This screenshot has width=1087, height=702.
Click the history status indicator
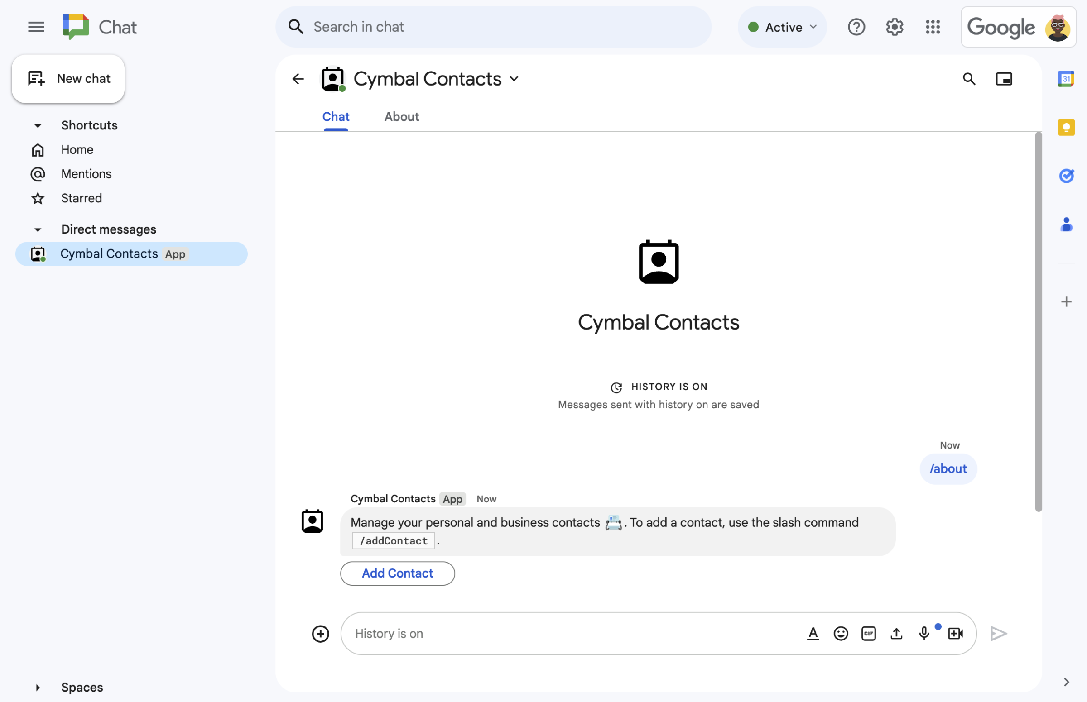click(658, 386)
